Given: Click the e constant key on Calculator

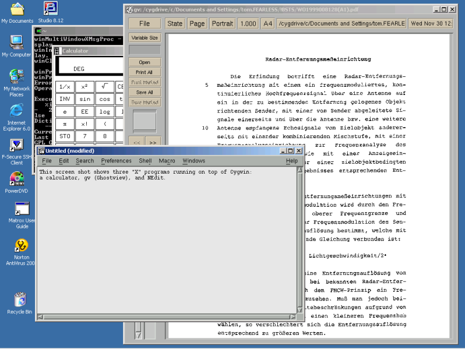Looking at the screenshot, I should point(65,111).
